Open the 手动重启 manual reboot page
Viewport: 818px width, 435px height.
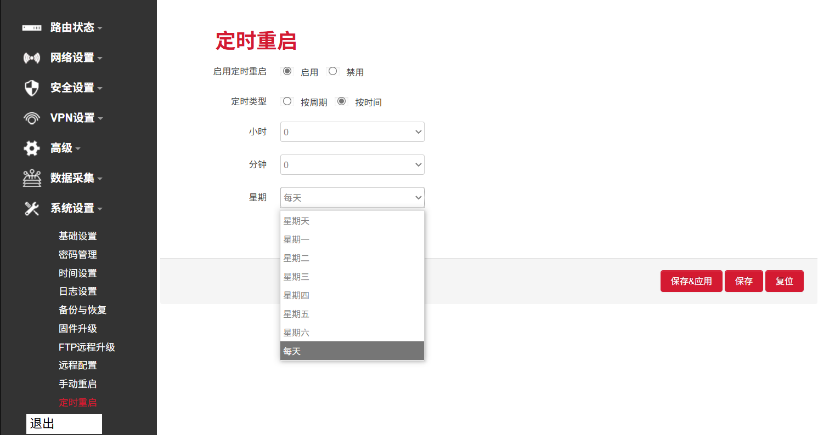tap(77, 384)
